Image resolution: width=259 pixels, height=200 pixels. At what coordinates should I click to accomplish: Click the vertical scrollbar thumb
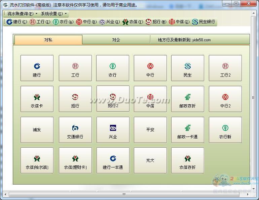point(253,98)
